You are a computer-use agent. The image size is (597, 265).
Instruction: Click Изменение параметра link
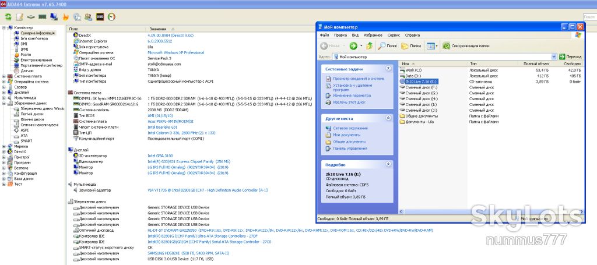[352, 96]
